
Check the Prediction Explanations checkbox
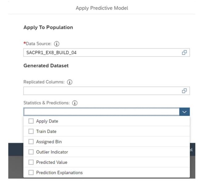(31, 172)
